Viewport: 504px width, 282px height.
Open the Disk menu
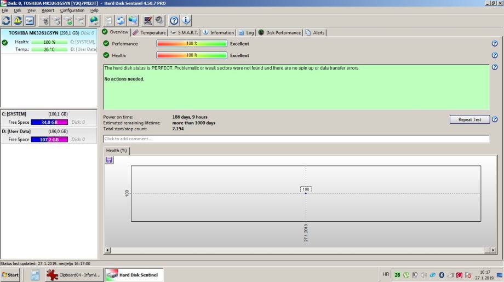(18, 10)
